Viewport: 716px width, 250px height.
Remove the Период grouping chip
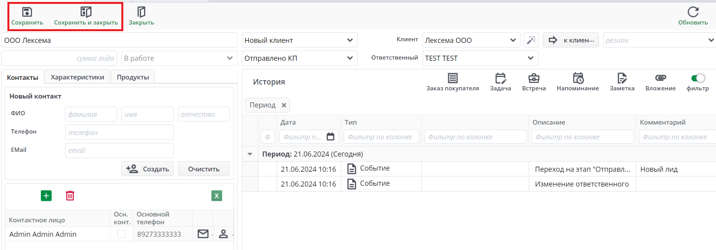point(284,105)
